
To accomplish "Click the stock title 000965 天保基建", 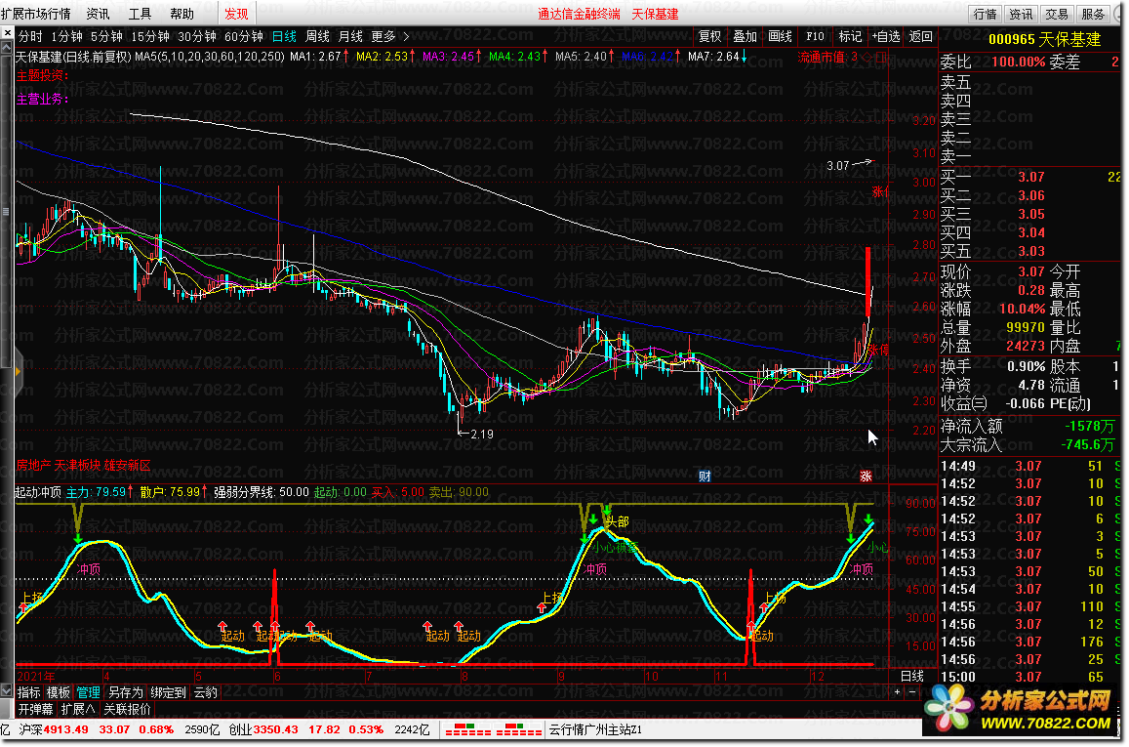I will click(x=1044, y=40).
